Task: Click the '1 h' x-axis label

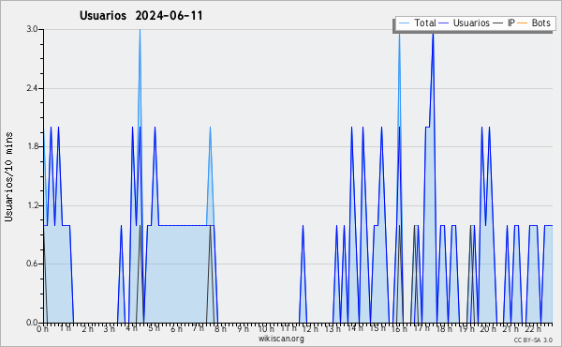Action: [x=65, y=328]
